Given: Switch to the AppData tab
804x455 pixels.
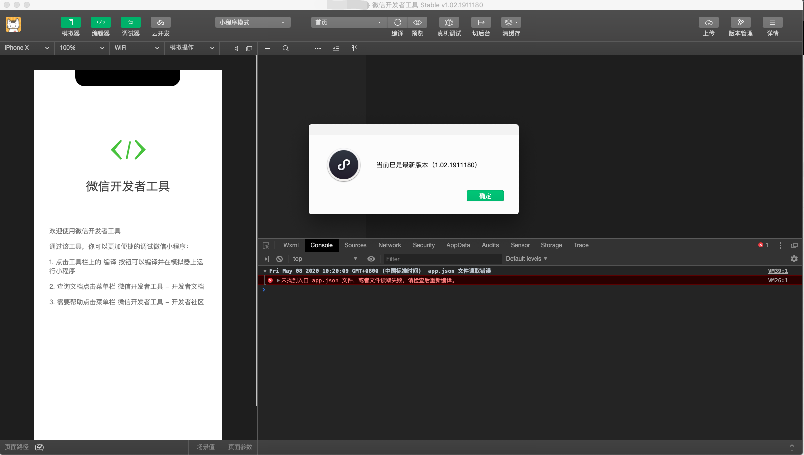Looking at the screenshot, I should (458, 245).
